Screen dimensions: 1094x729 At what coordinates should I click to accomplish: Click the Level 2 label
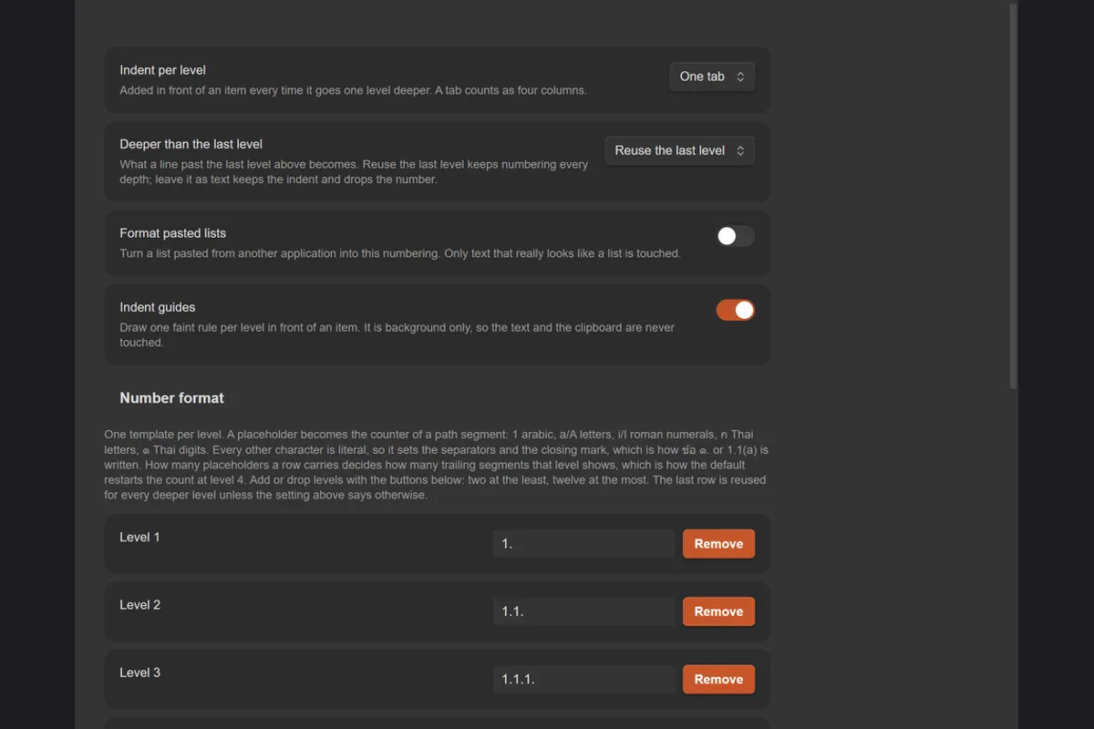pos(139,605)
